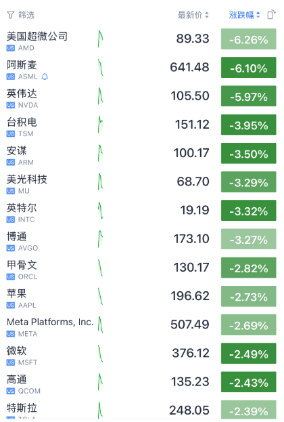Screen dimensions: 284x422
Task: Sort the list by 最新价 column
Action: coord(193,15)
